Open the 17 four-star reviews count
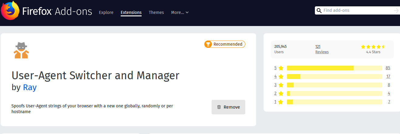The width and height of the screenshot is (400, 134). point(388,76)
